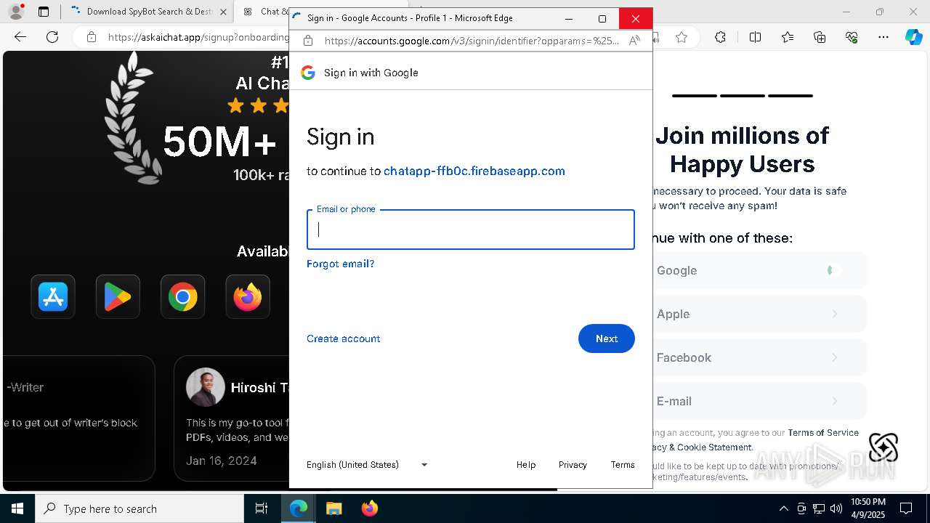
Task: Open Privacy link in Google popup
Action: click(573, 465)
